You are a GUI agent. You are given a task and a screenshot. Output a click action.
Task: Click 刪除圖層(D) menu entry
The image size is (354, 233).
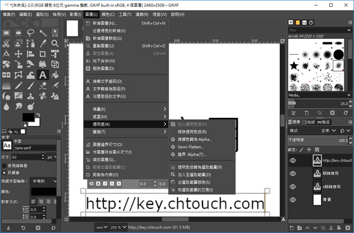coord(125,69)
